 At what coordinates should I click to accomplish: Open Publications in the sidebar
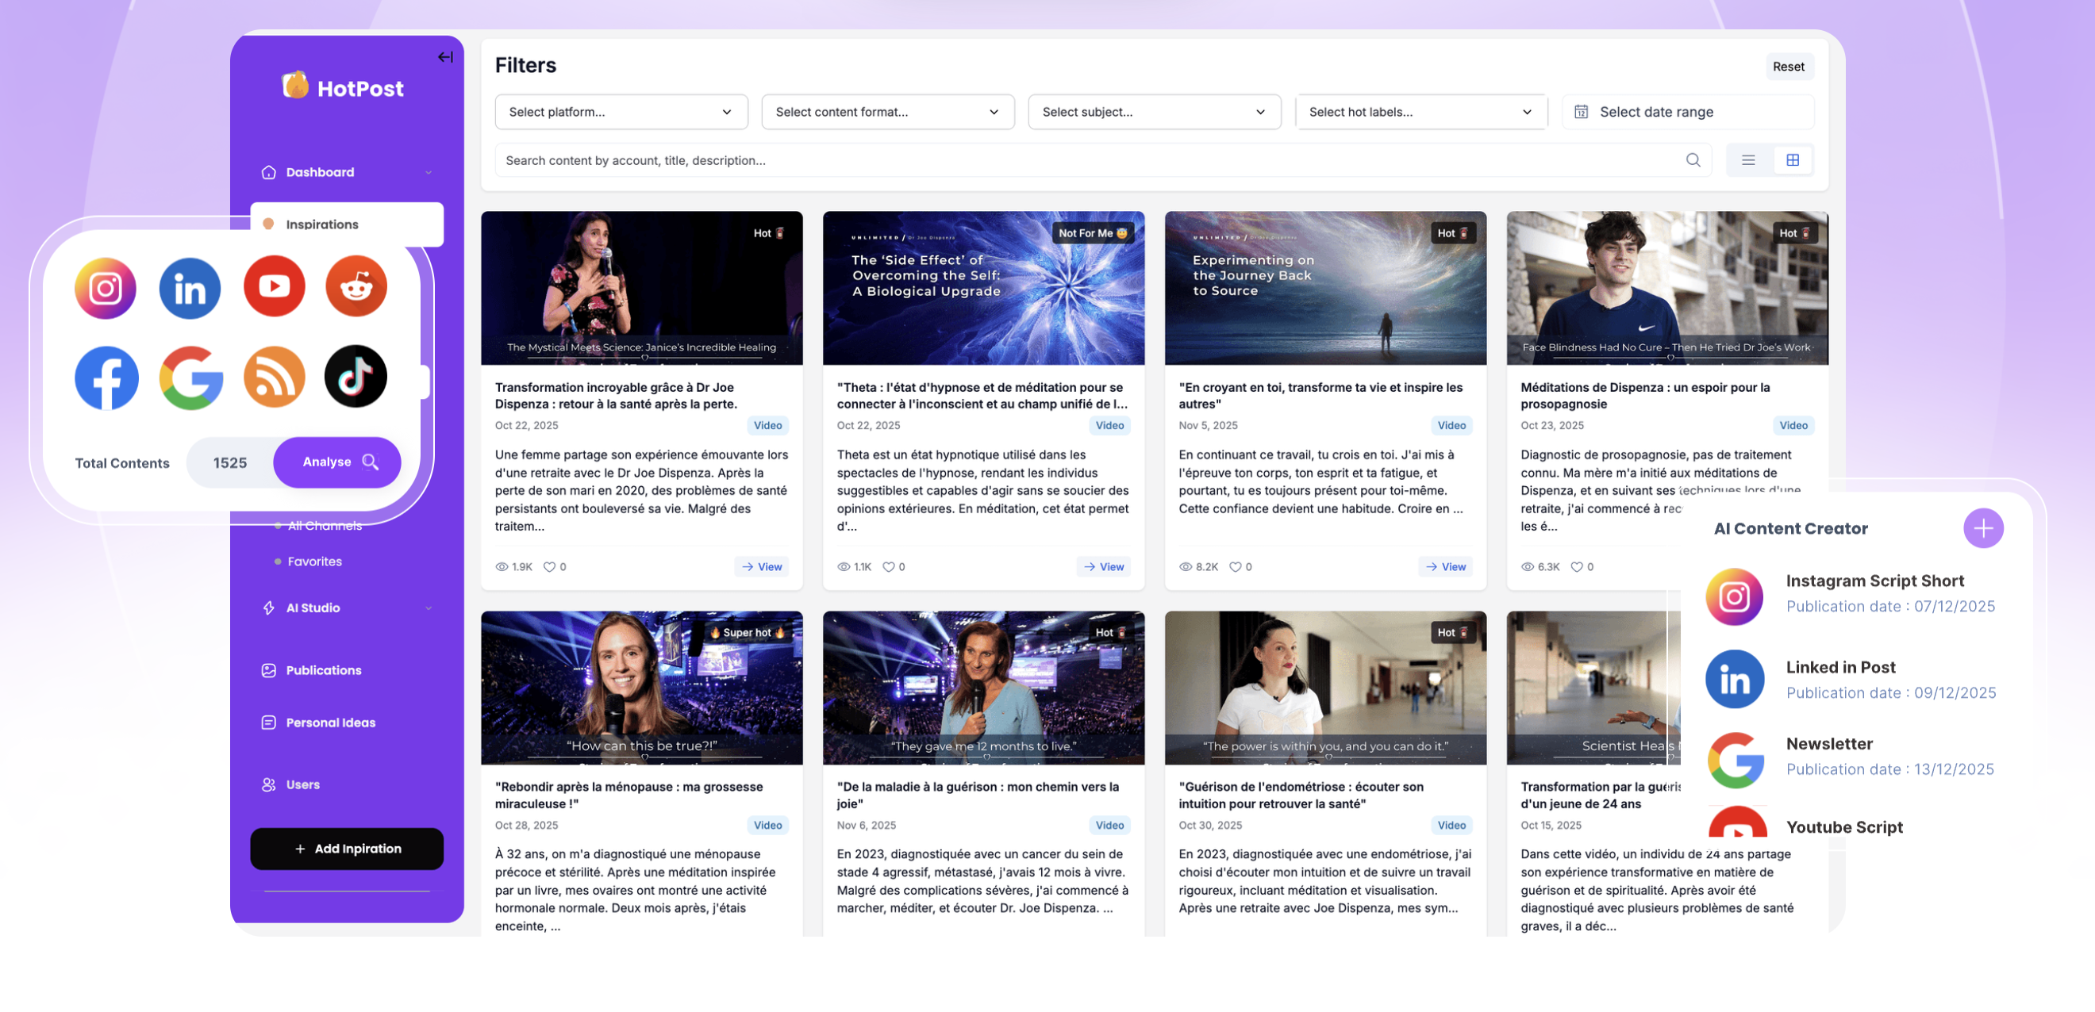[x=323, y=670]
